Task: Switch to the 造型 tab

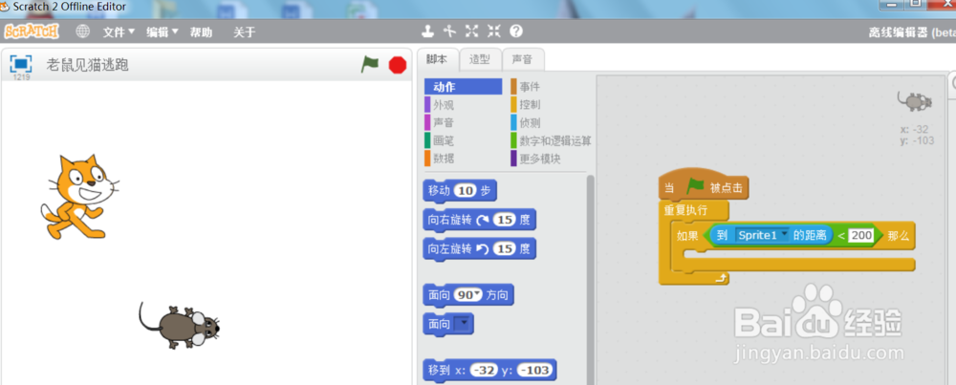Action: click(x=479, y=59)
